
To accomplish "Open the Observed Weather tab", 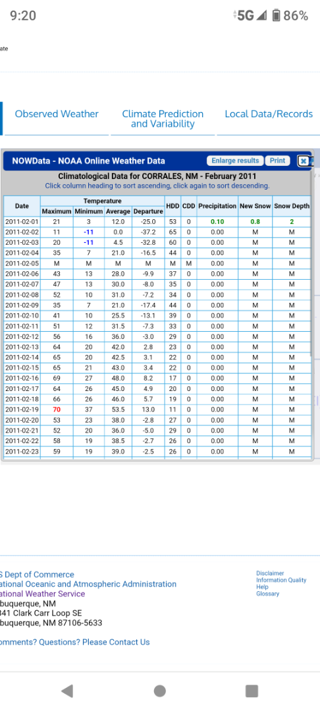I will pos(57,114).
